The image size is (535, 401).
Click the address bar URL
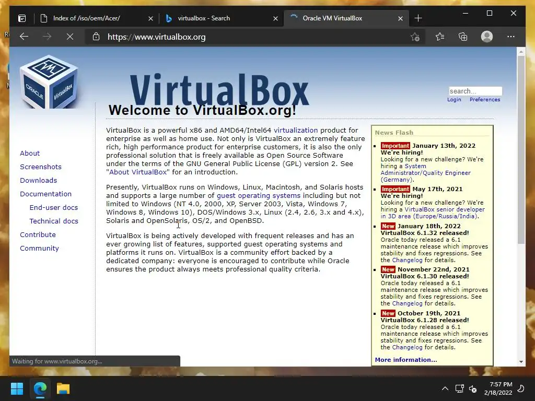click(x=156, y=37)
